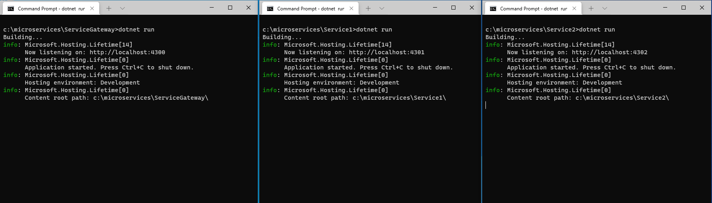Add a new tab in the Service1 window
The image size is (712, 203).
click(368, 8)
